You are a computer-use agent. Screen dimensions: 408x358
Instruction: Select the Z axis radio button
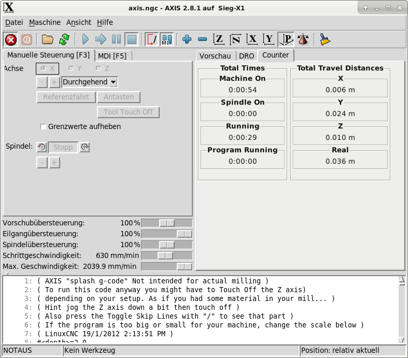click(x=99, y=68)
